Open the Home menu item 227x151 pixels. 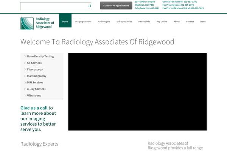[x=65, y=20]
